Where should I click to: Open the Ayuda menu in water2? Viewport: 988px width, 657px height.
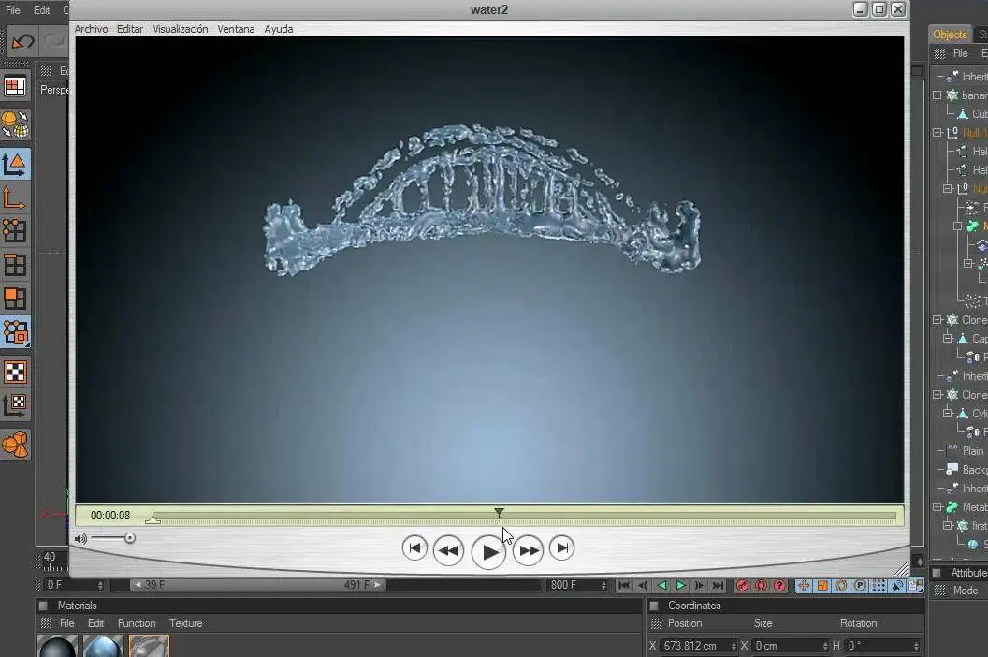(x=279, y=29)
